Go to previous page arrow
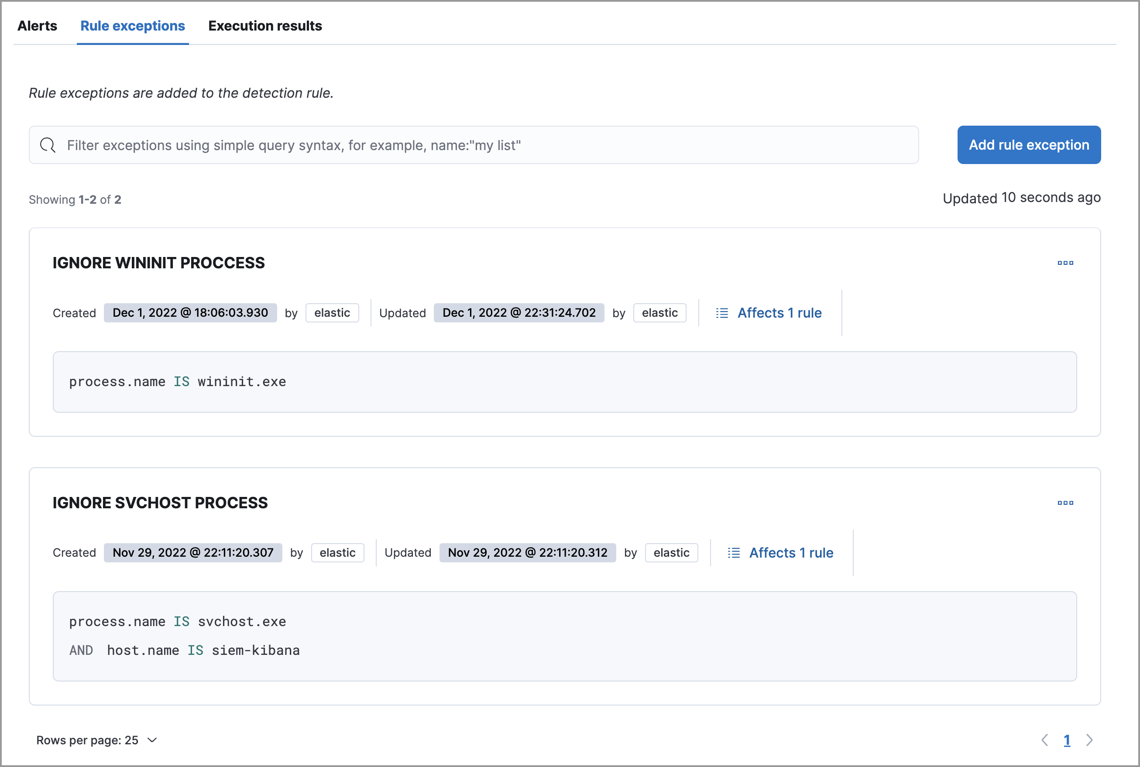The image size is (1140, 767). click(x=1044, y=740)
